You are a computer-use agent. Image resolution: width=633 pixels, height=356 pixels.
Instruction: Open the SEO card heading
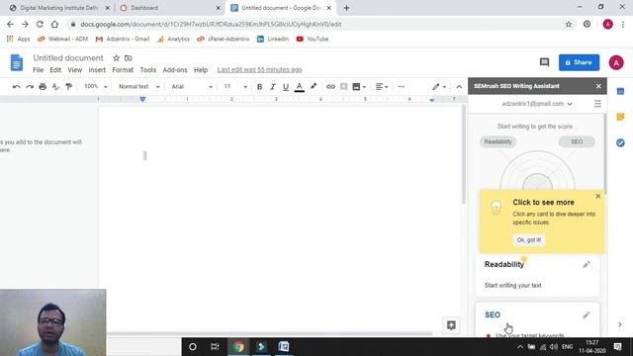(493, 314)
